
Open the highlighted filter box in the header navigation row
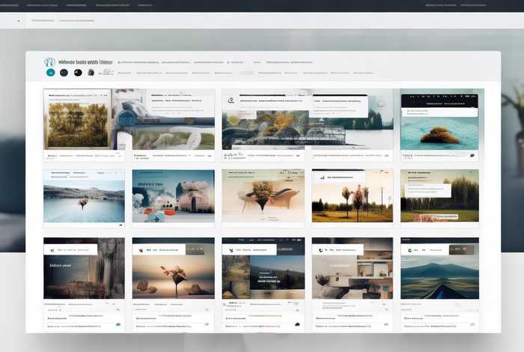pyautogui.click(x=246, y=73)
